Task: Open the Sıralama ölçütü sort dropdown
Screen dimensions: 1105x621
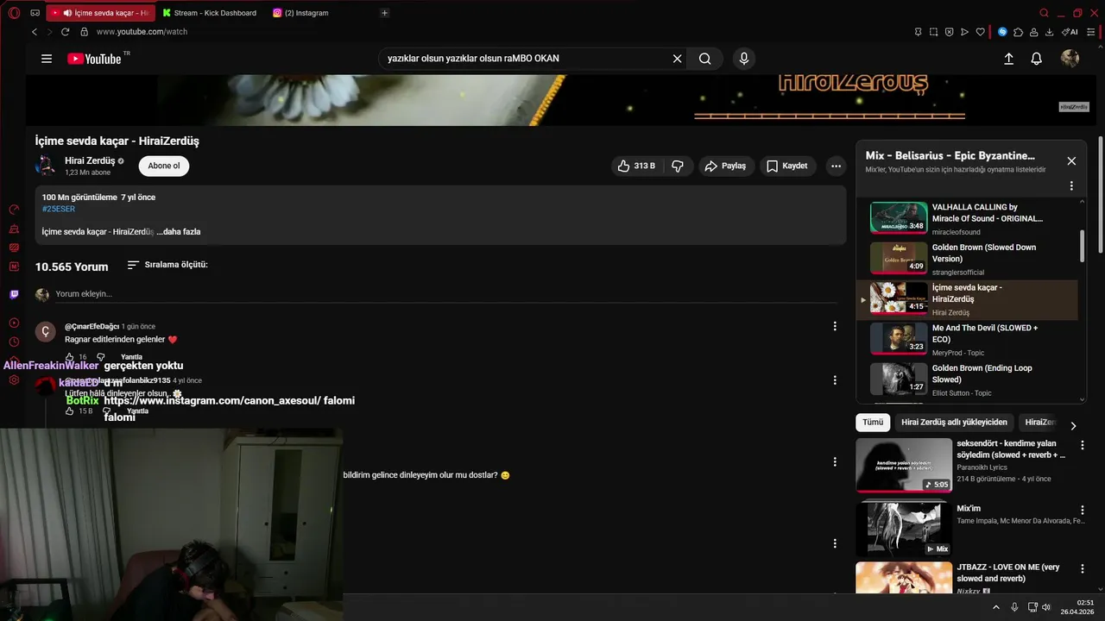Action: click(x=167, y=265)
